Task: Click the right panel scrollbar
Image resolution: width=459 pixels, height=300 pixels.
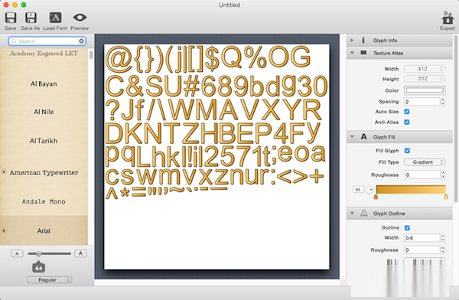Action: click(455, 119)
